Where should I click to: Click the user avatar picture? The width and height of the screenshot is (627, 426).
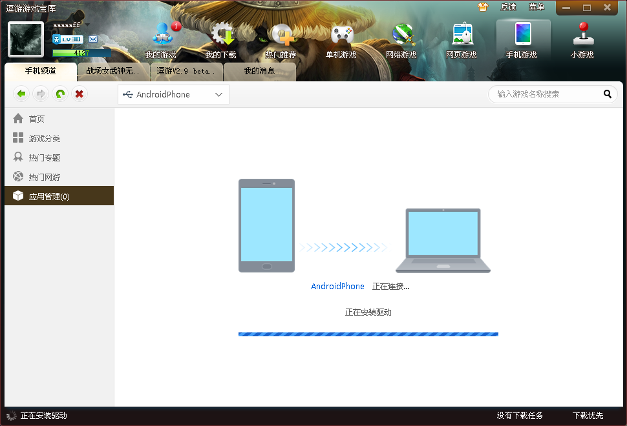(26, 39)
